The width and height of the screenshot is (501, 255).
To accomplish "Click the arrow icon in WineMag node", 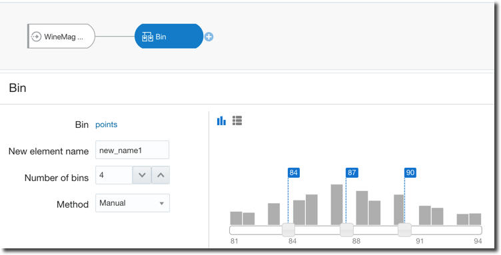I will pos(36,37).
